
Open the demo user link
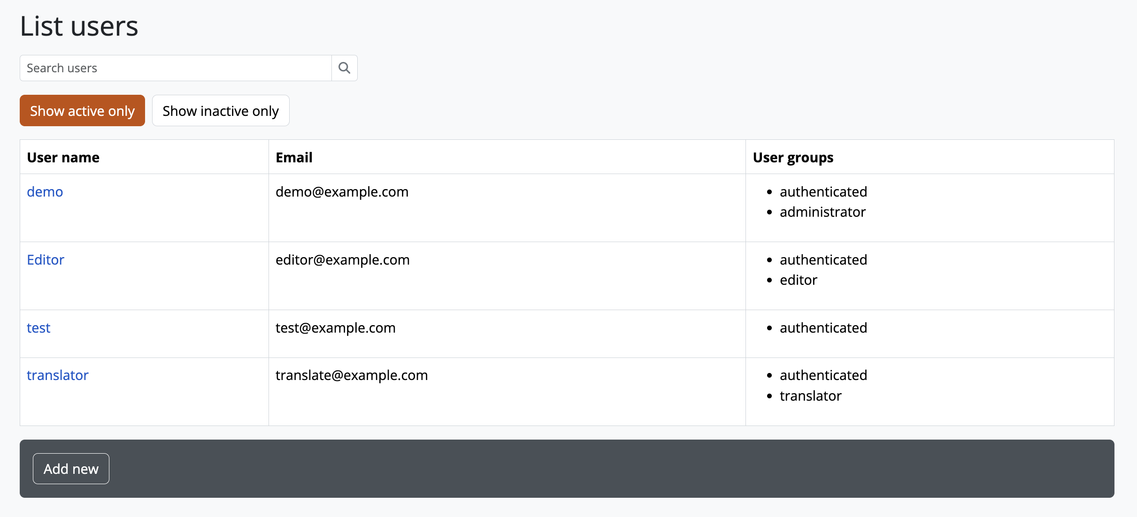[45, 192]
